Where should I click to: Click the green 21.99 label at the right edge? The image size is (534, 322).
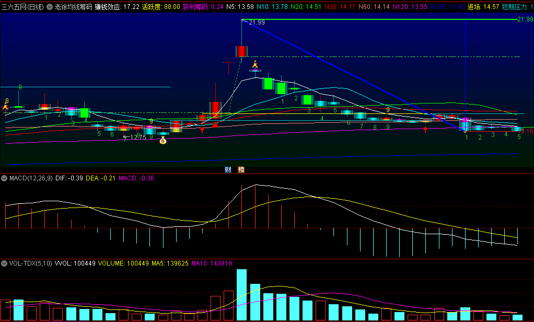525,19
